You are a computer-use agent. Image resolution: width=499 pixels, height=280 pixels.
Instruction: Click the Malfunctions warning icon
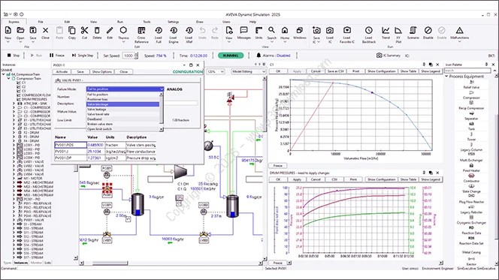459,31
